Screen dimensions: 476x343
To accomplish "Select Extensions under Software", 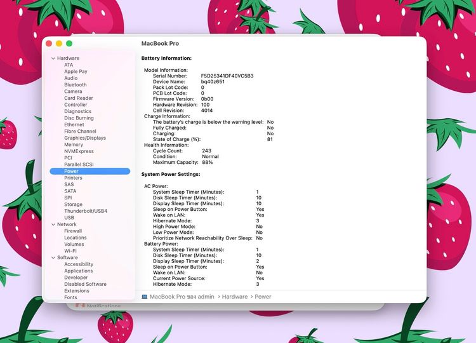I will pos(77,291).
